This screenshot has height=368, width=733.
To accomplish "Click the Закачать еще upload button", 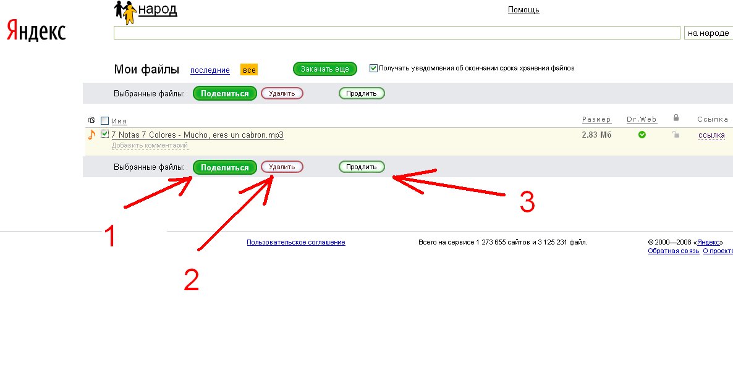I will [x=325, y=69].
